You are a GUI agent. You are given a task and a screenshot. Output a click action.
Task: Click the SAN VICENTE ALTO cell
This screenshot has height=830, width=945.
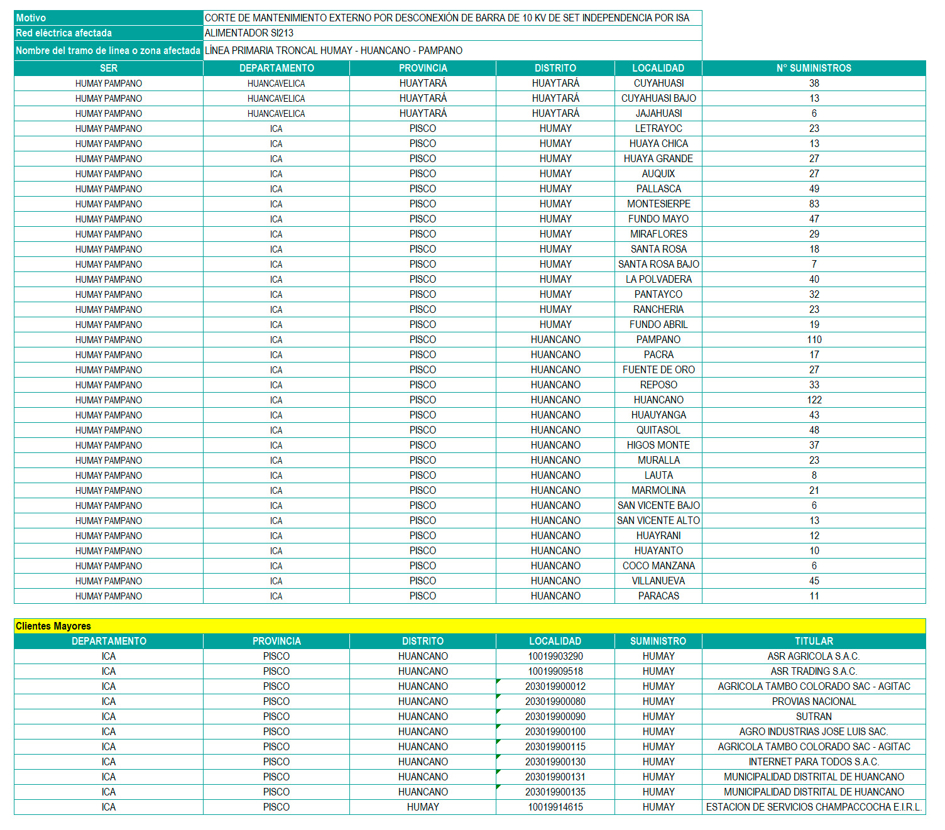click(658, 521)
